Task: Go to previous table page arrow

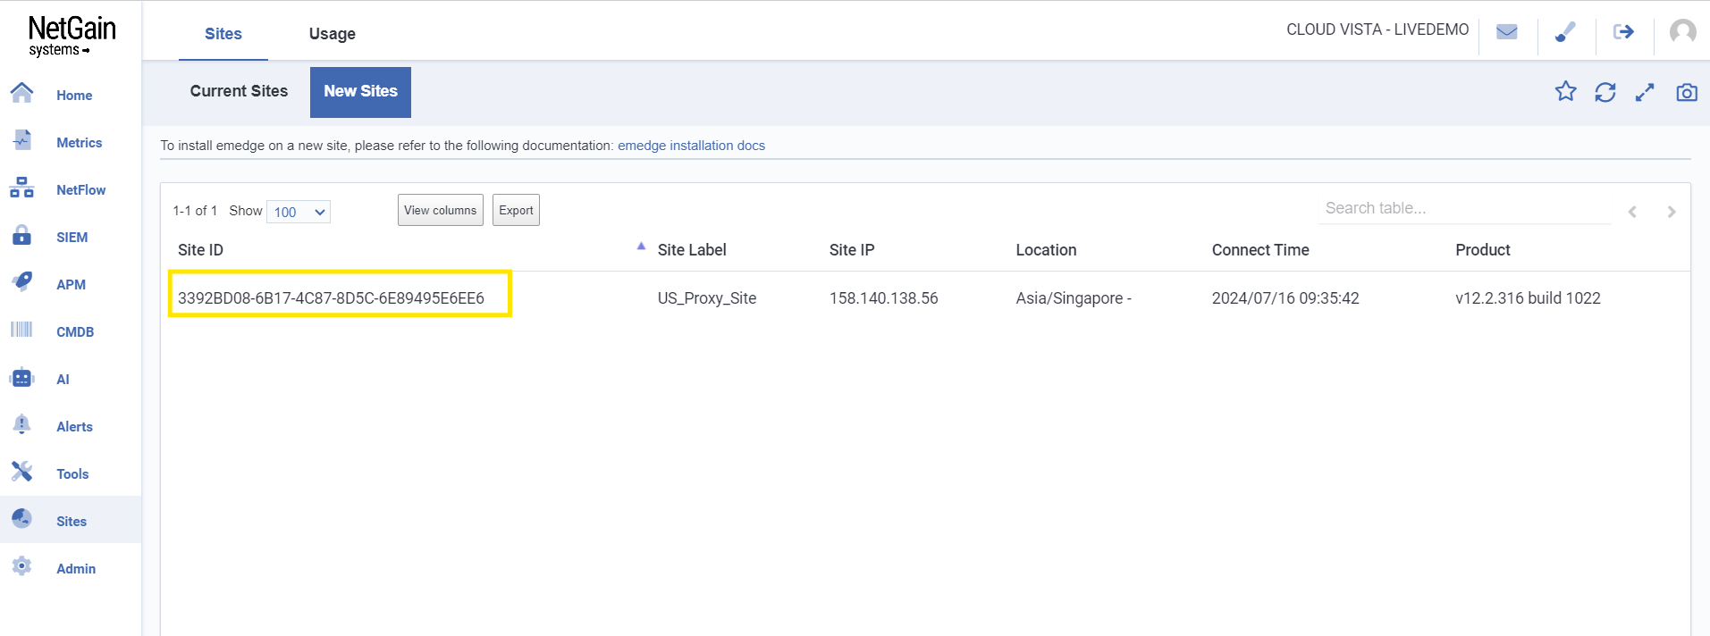Action: tap(1632, 212)
